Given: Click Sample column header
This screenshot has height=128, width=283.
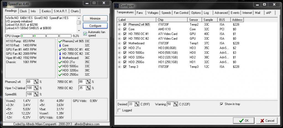Looking at the screenshot, I should 210,20.
